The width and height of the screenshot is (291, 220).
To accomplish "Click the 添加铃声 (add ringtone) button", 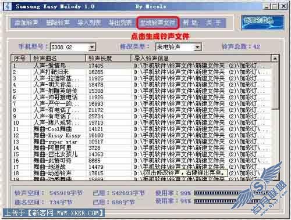I will click(26, 23).
